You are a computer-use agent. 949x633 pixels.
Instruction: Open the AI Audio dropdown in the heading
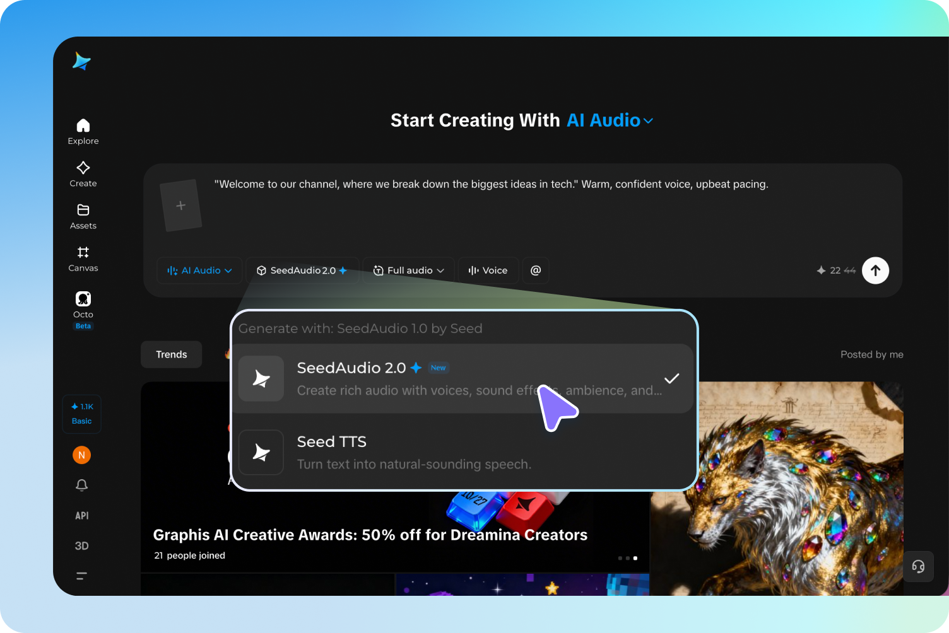click(x=610, y=120)
